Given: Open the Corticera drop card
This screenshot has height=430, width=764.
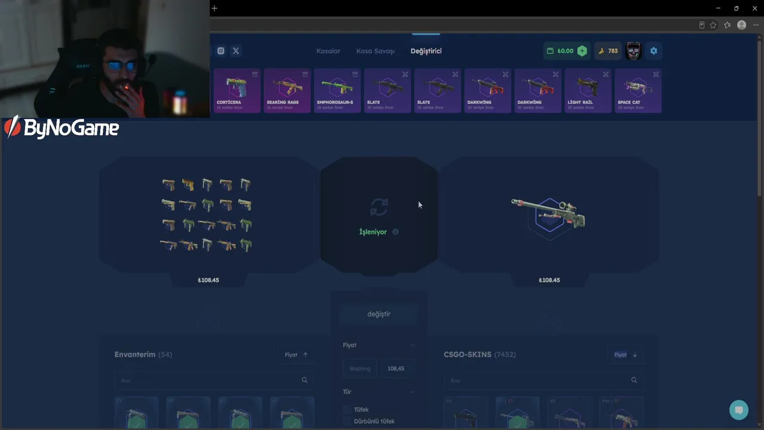Looking at the screenshot, I should 237,91.
